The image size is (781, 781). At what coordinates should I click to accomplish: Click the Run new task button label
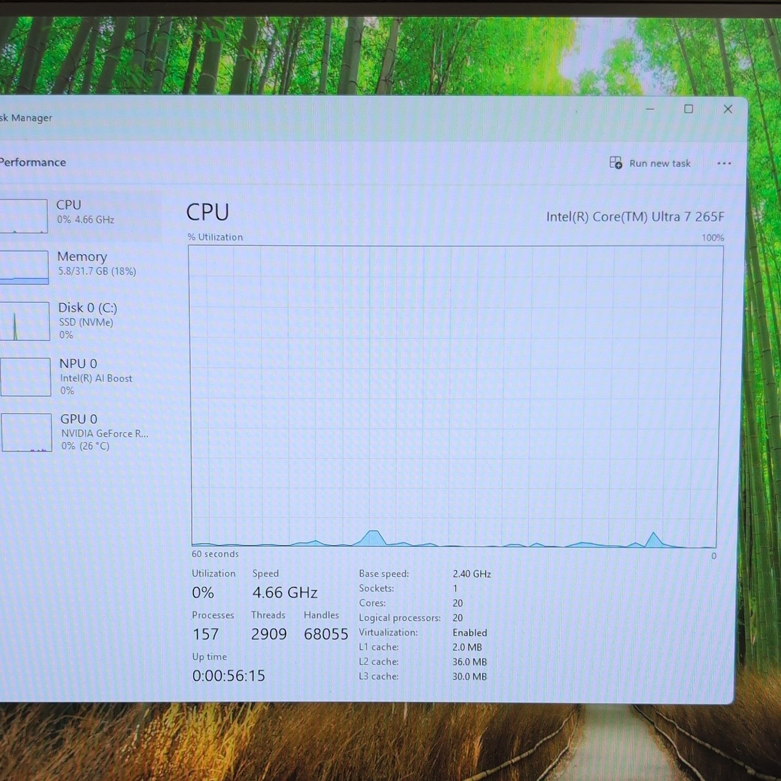[x=660, y=163]
